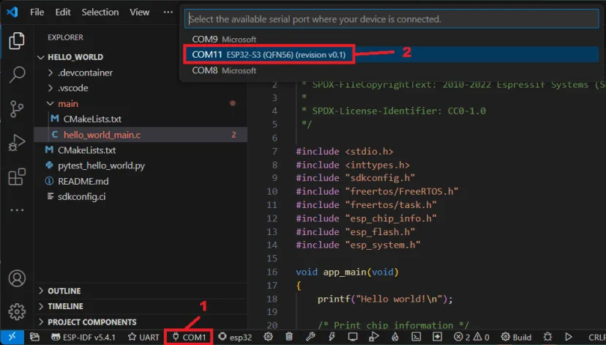Open the View menu
606x345 pixels.
pyautogui.click(x=140, y=12)
